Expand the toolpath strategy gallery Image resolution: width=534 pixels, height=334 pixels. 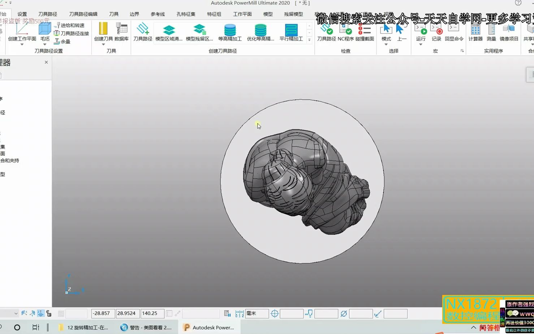[x=309, y=40]
